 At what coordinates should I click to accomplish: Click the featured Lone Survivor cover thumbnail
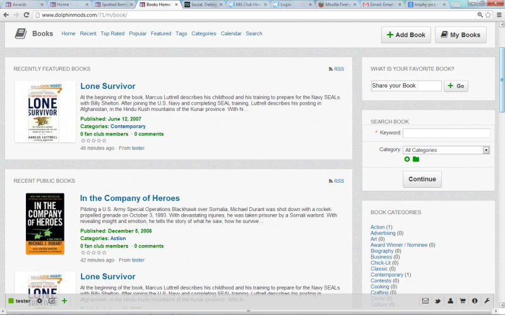pyautogui.click(x=45, y=112)
